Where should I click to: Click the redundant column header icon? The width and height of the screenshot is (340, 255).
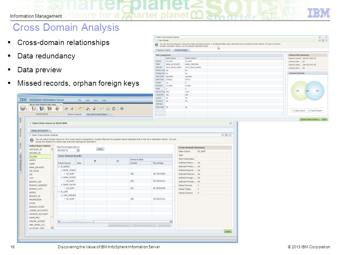118,161
